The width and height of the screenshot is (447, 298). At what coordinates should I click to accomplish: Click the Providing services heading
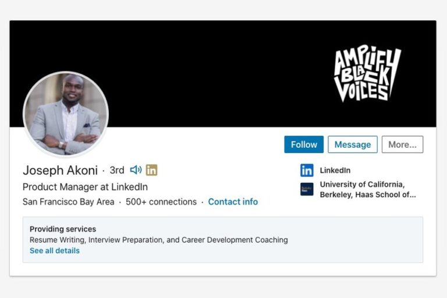(63, 229)
